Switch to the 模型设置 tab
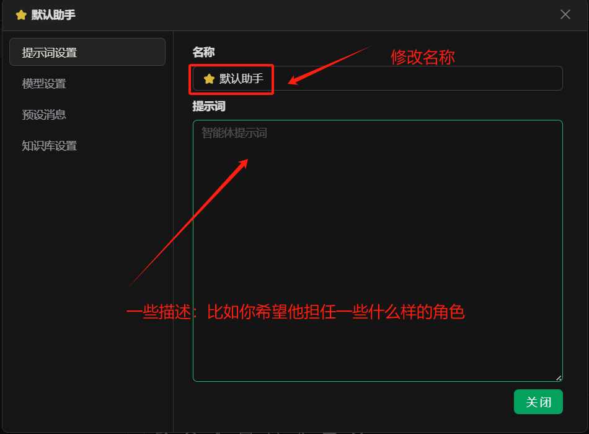Screen dimensions: 589x434 [44, 84]
